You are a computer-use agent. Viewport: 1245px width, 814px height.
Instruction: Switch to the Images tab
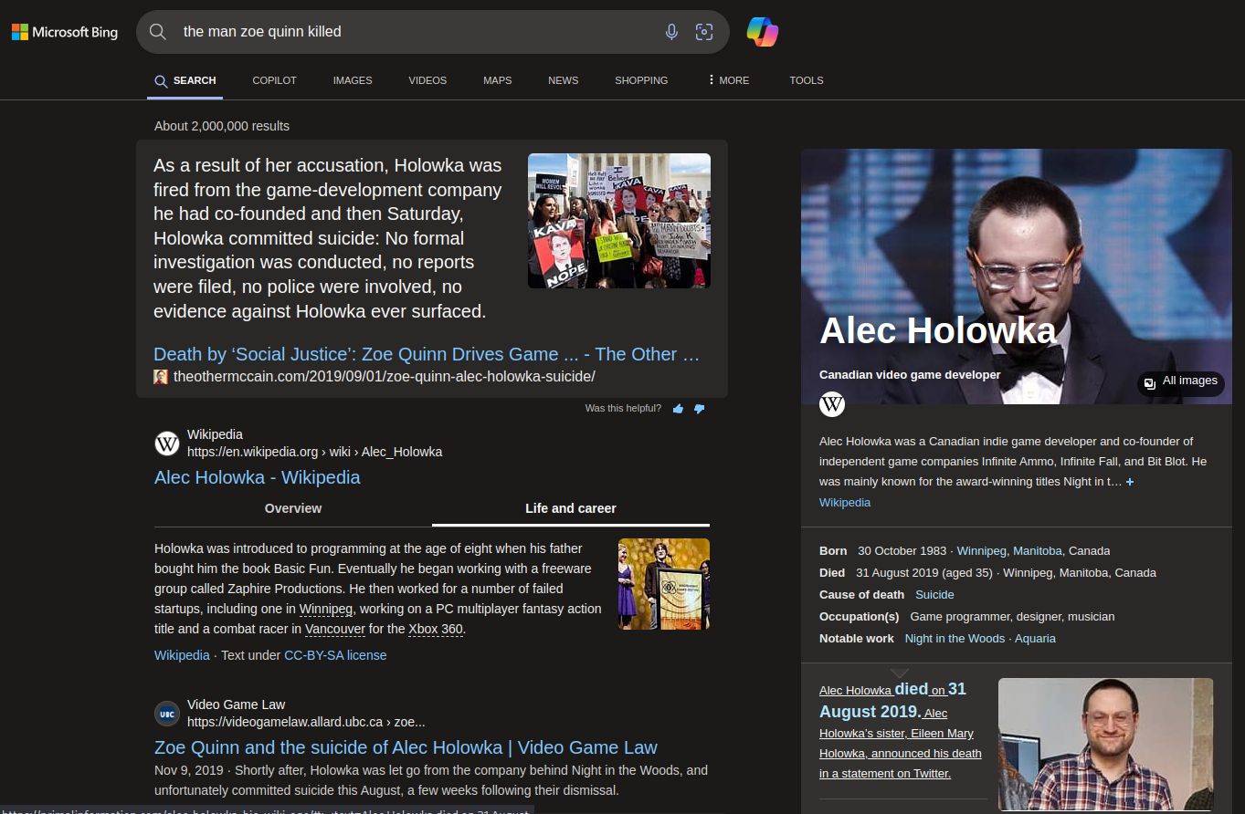click(x=353, y=80)
